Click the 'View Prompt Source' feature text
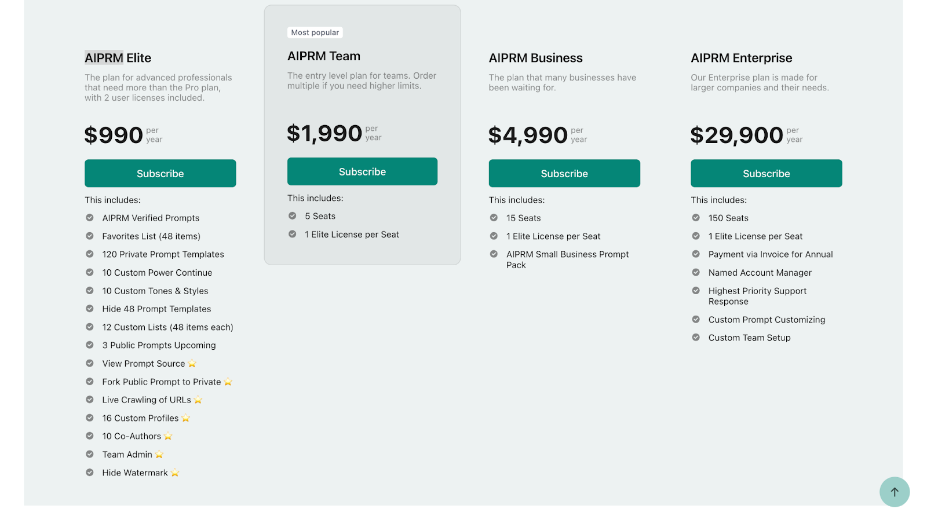927x516 pixels. pos(144,364)
